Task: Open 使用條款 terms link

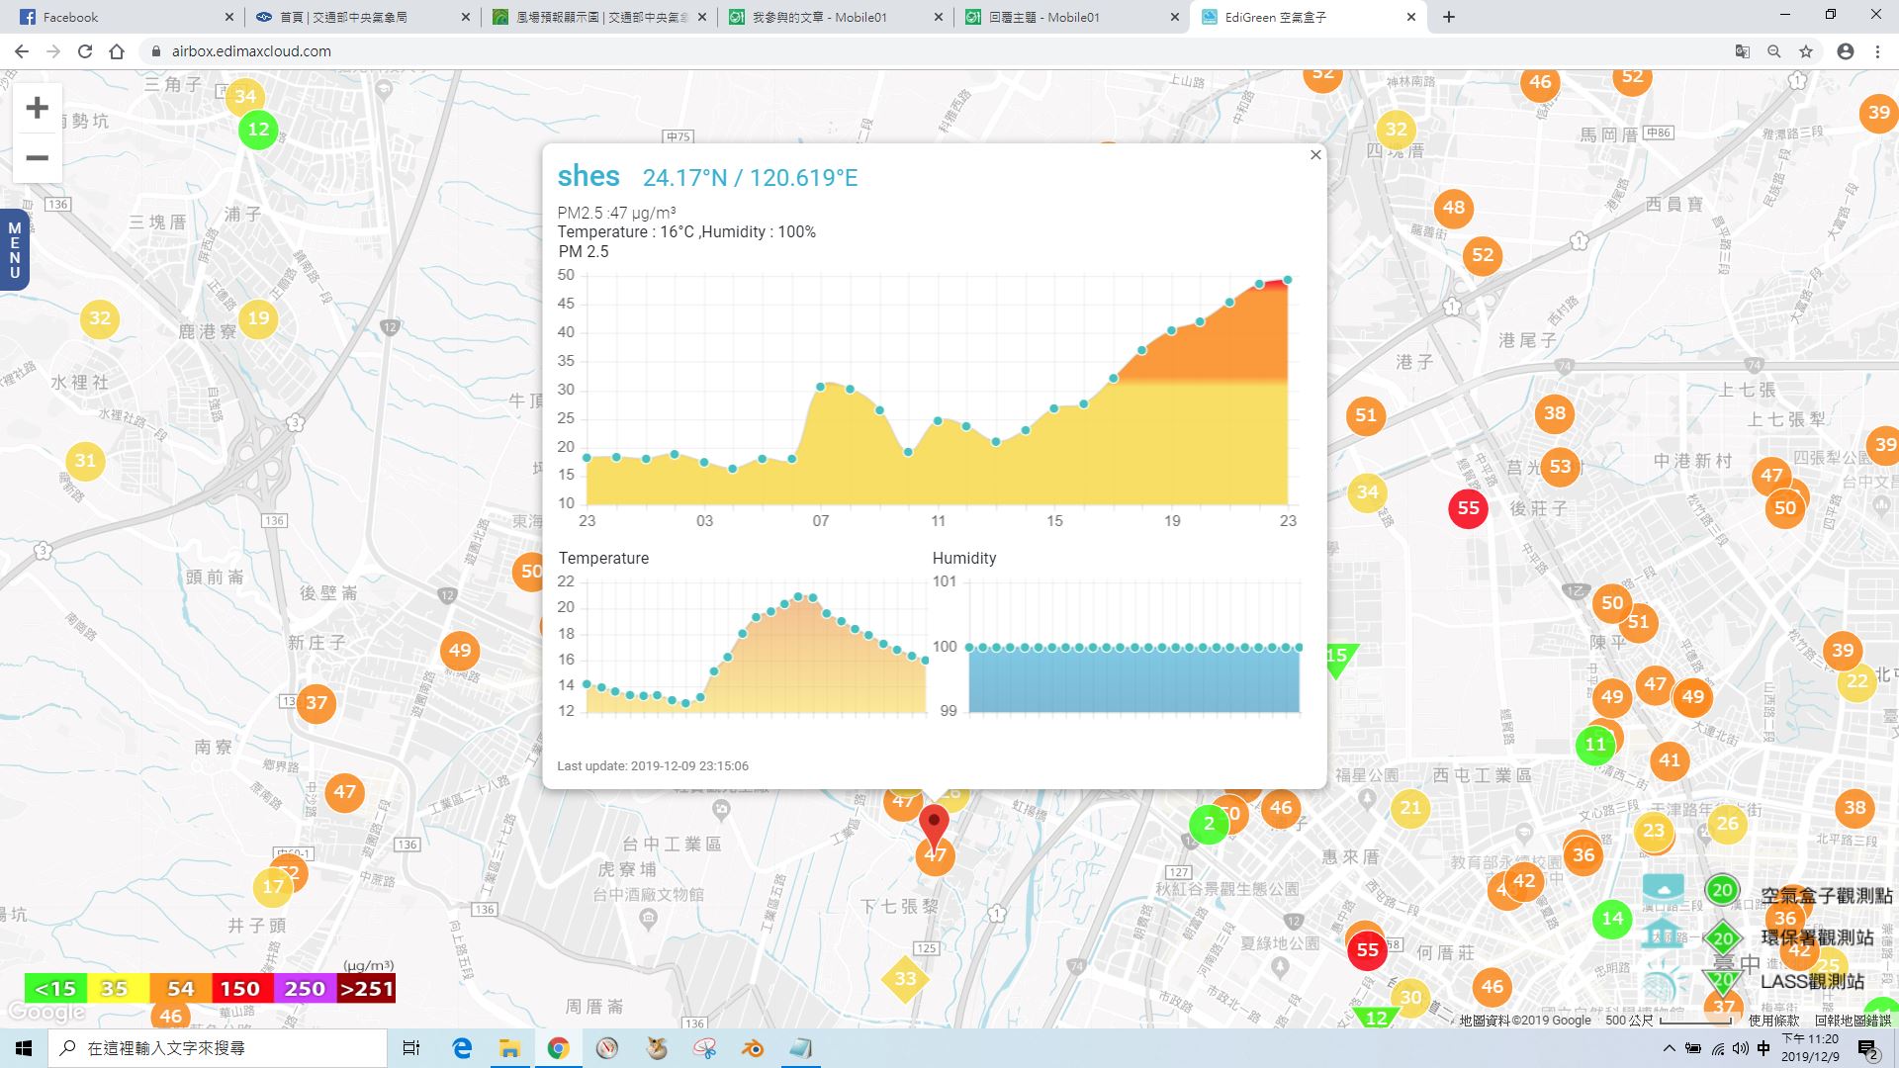Action: 1774,1021
